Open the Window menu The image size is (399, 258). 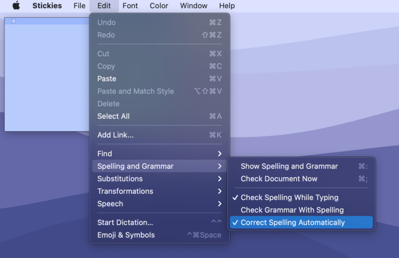pos(194,6)
